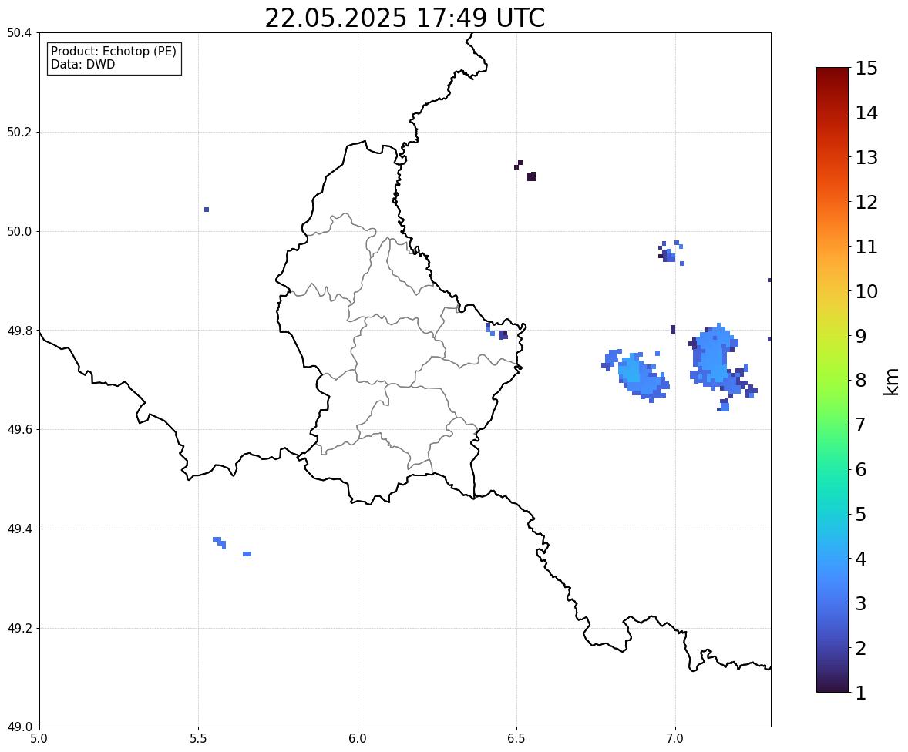908x752 pixels.
Task: Click the dark red top of the colorbar
Action: pyautogui.click(x=832, y=73)
